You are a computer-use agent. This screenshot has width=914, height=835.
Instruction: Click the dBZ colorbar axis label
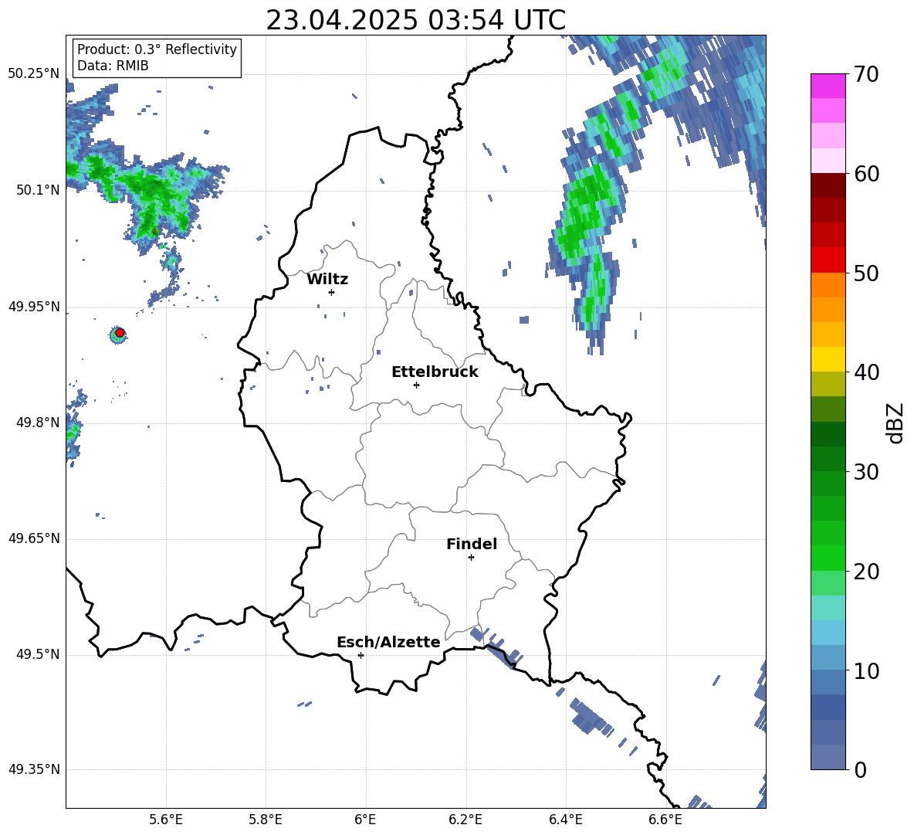click(x=895, y=423)
